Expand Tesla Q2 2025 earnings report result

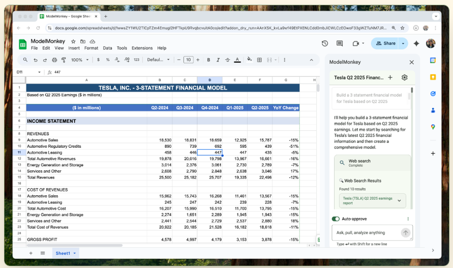[x=399, y=201]
